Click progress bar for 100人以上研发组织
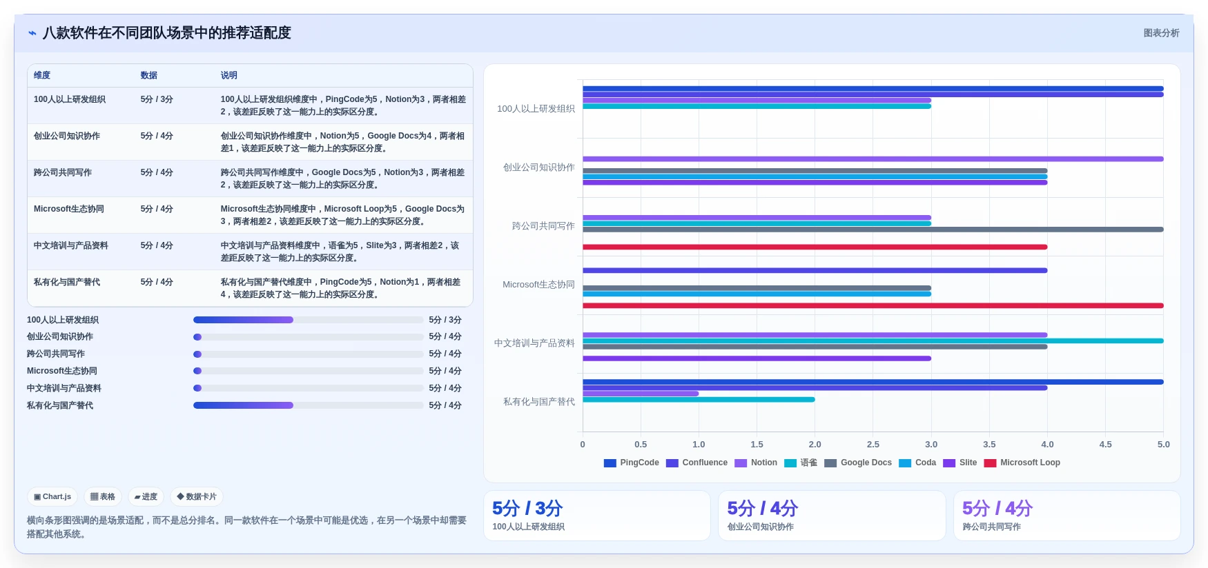Screen dimensions: 1208x568 point(308,320)
